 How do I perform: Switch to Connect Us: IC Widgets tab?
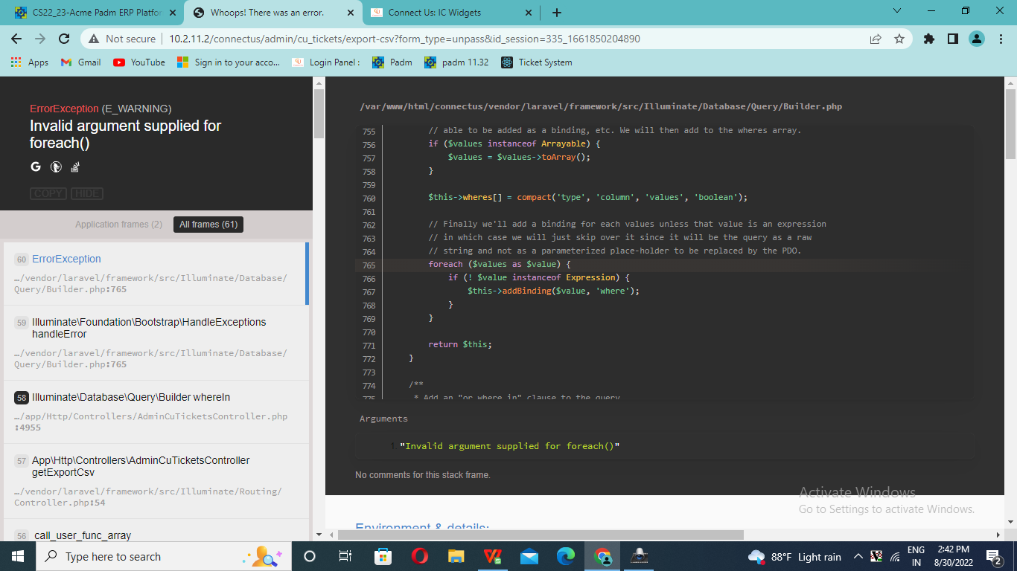[452, 13]
